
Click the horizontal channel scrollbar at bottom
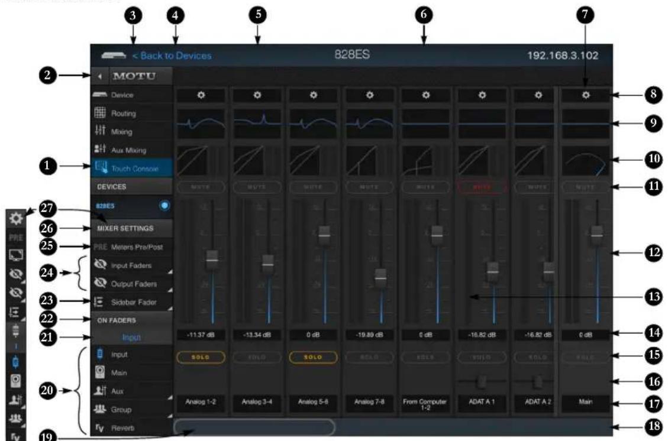coord(255,427)
